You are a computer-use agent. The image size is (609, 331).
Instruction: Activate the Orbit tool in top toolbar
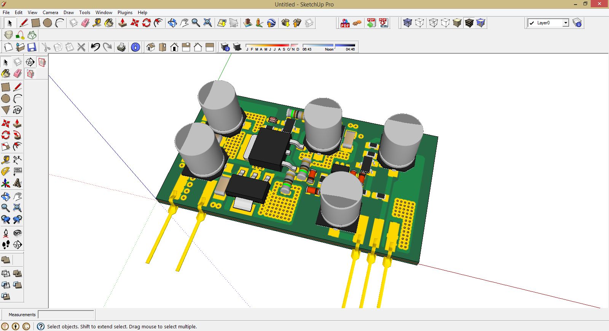click(172, 23)
